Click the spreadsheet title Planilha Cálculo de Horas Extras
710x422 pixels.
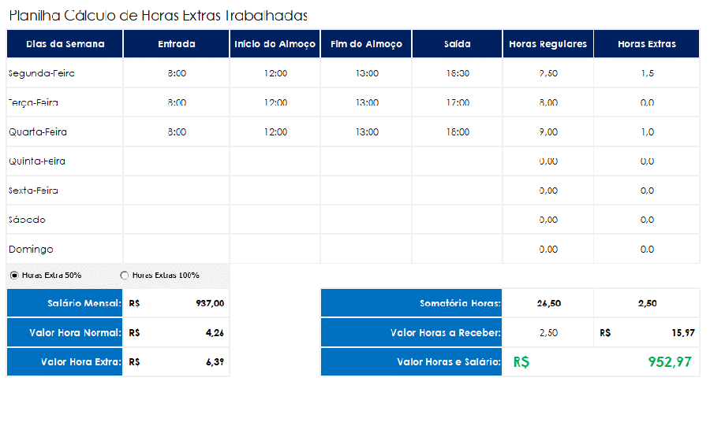coord(158,16)
